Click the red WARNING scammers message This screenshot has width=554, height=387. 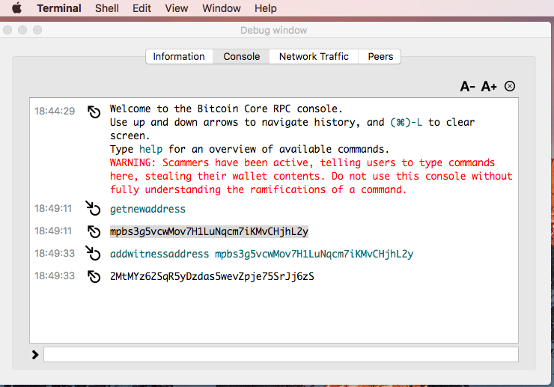point(311,176)
